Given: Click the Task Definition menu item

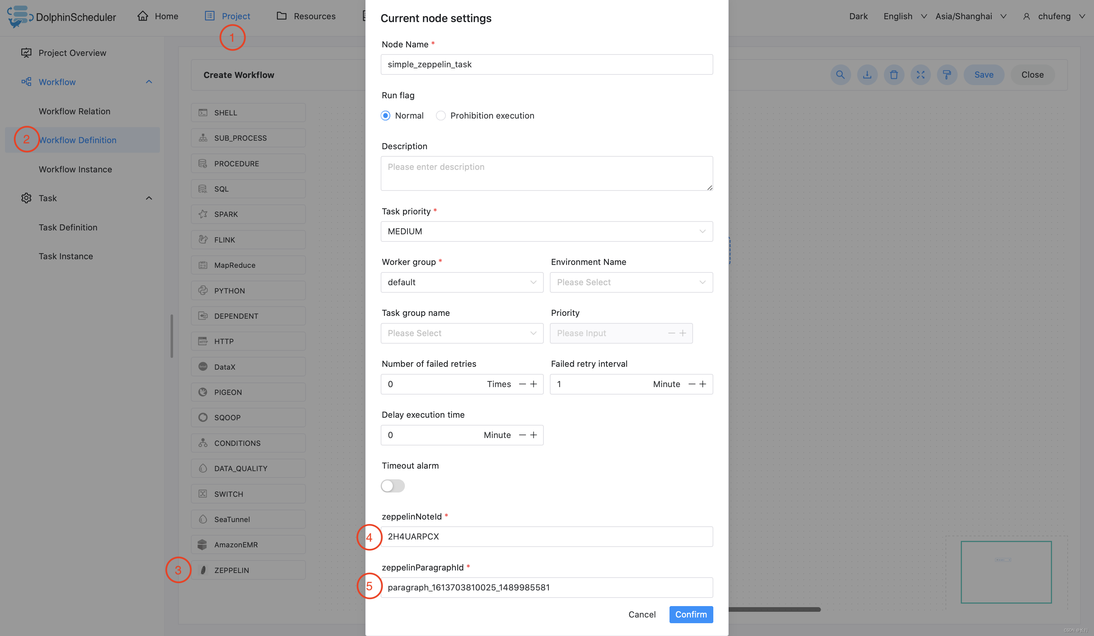Looking at the screenshot, I should click(67, 227).
